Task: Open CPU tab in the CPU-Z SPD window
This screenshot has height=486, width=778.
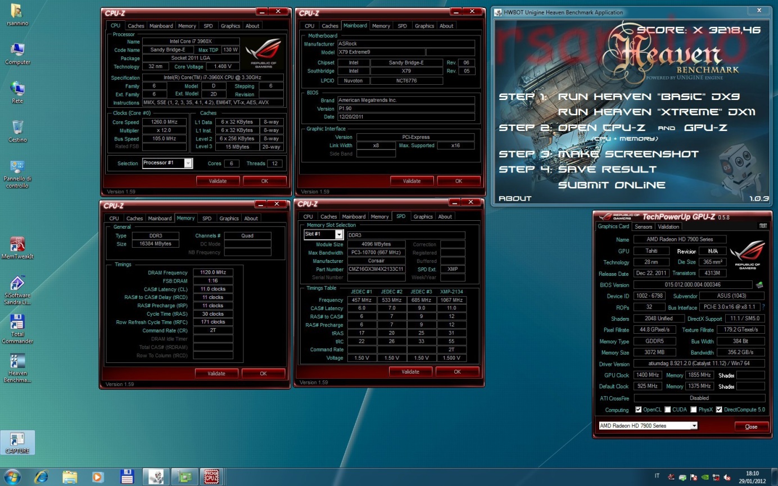Action: pos(308,217)
